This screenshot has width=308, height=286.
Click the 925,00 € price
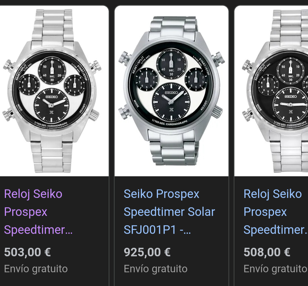click(147, 252)
